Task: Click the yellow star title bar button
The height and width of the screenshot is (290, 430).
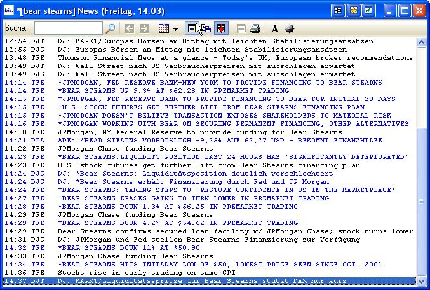Action: point(354,11)
